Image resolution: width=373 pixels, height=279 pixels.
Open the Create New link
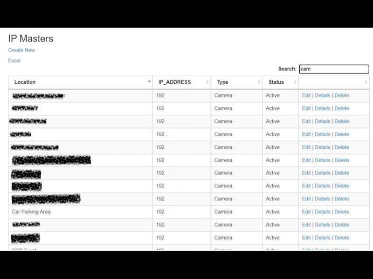click(x=21, y=50)
